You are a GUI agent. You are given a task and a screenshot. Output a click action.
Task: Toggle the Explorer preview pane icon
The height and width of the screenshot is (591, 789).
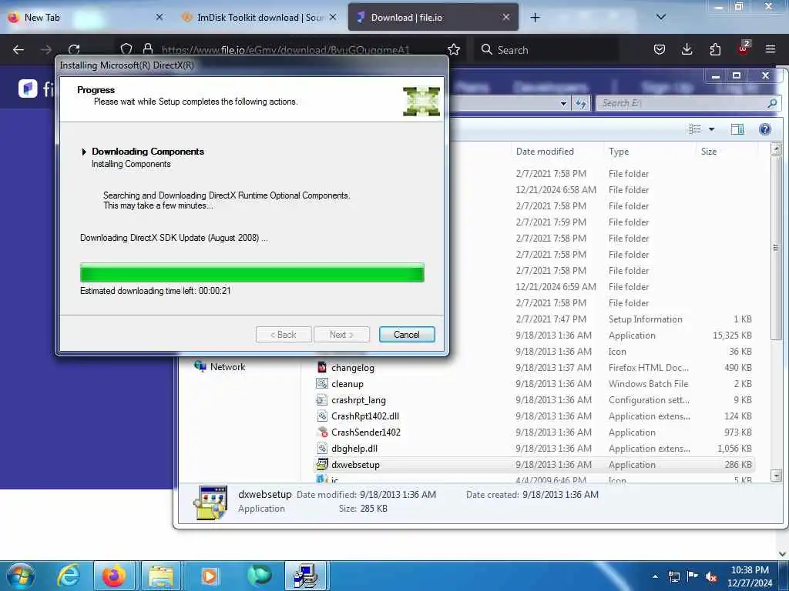coord(737,129)
